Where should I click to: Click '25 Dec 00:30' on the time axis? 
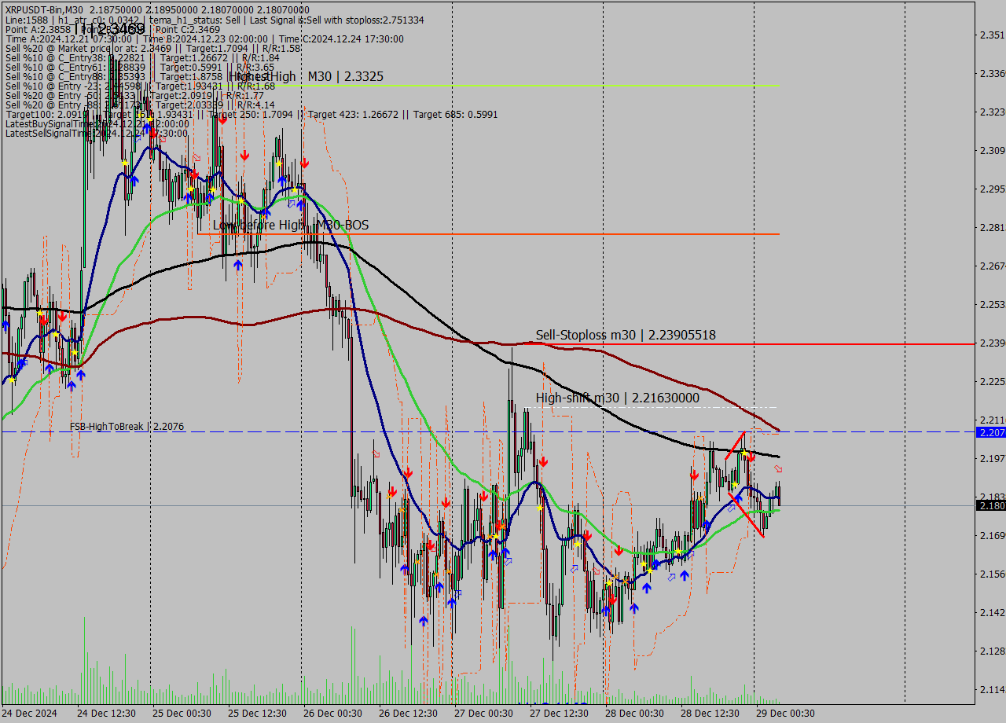point(182,714)
